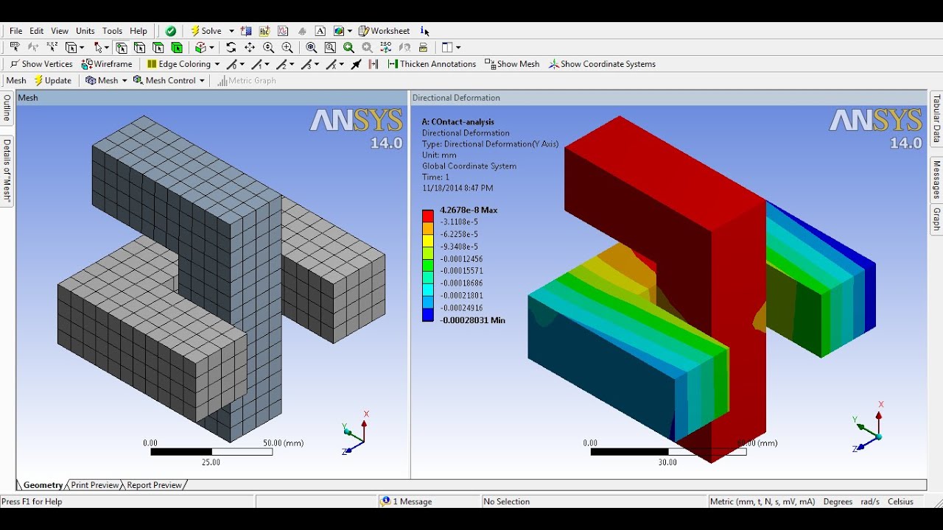The height and width of the screenshot is (530, 943).
Task: Expand the single edge (1) dropdown arrow
Action: pos(267,64)
